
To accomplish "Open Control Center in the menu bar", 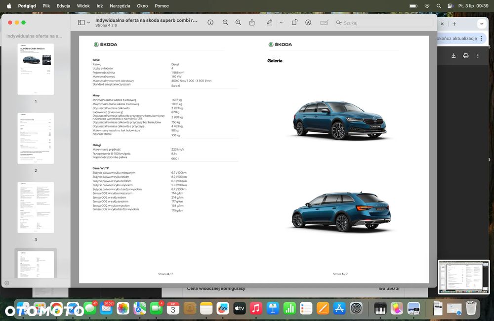I will [x=450, y=5].
